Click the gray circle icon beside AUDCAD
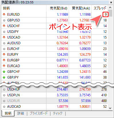The height and width of the screenshot is (118, 114). pyautogui.click(x=4, y=107)
